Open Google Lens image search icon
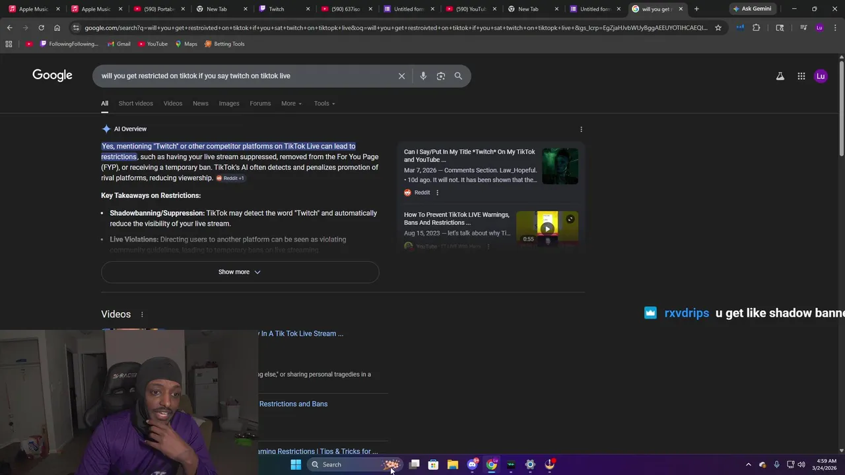This screenshot has width=845, height=475. (441, 76)
